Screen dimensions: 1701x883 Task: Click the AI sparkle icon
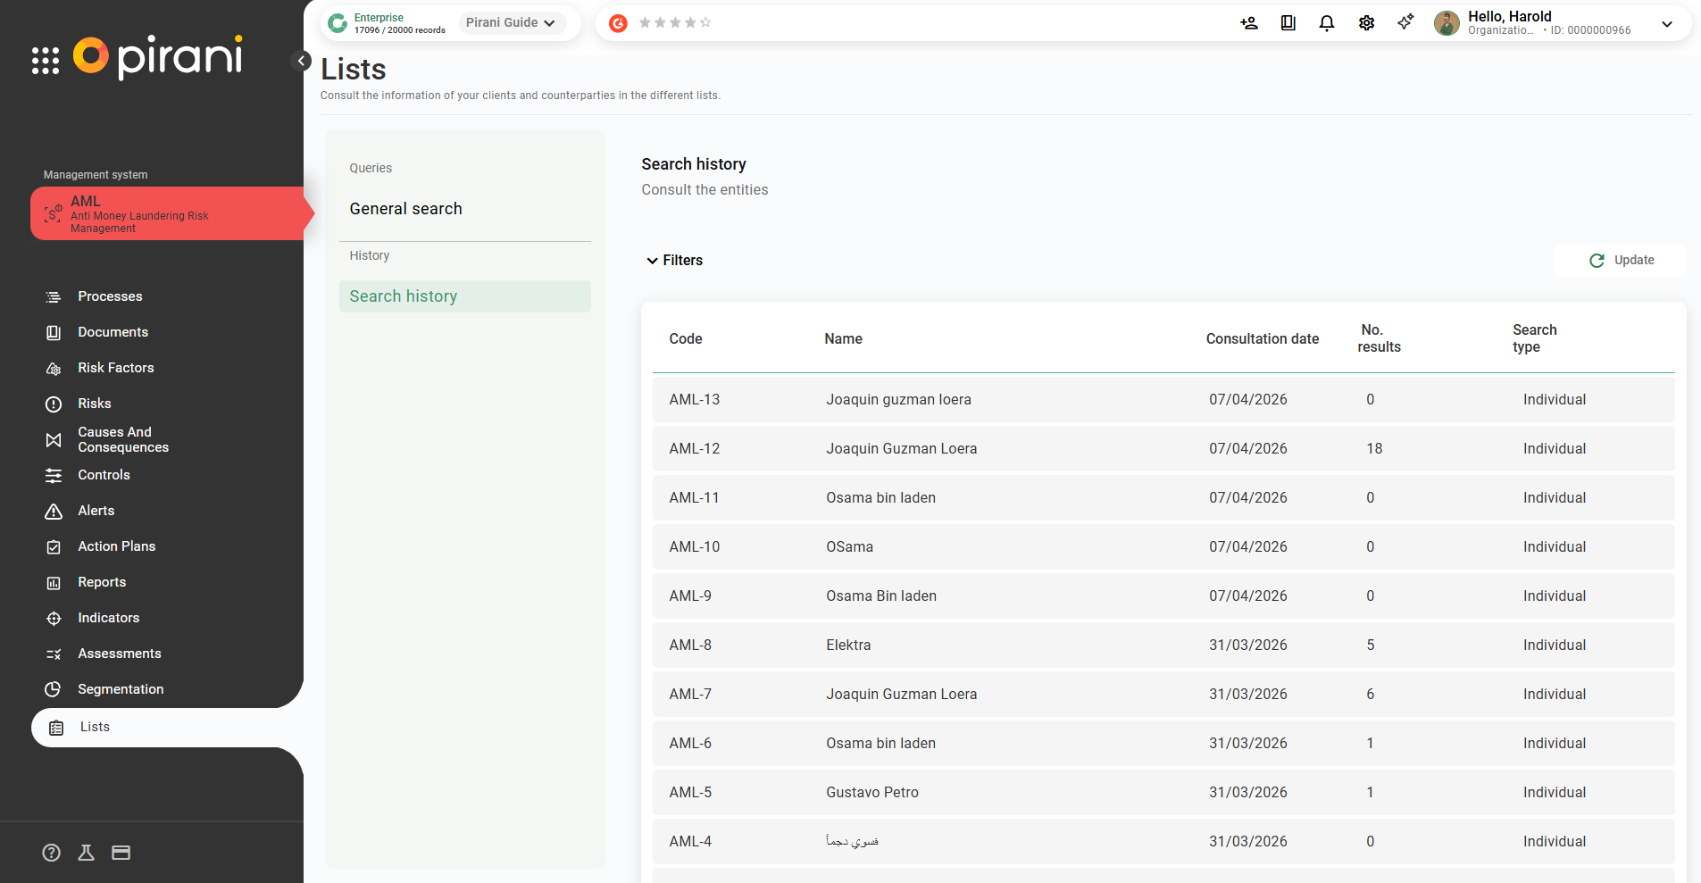(x=1405, y=22)
